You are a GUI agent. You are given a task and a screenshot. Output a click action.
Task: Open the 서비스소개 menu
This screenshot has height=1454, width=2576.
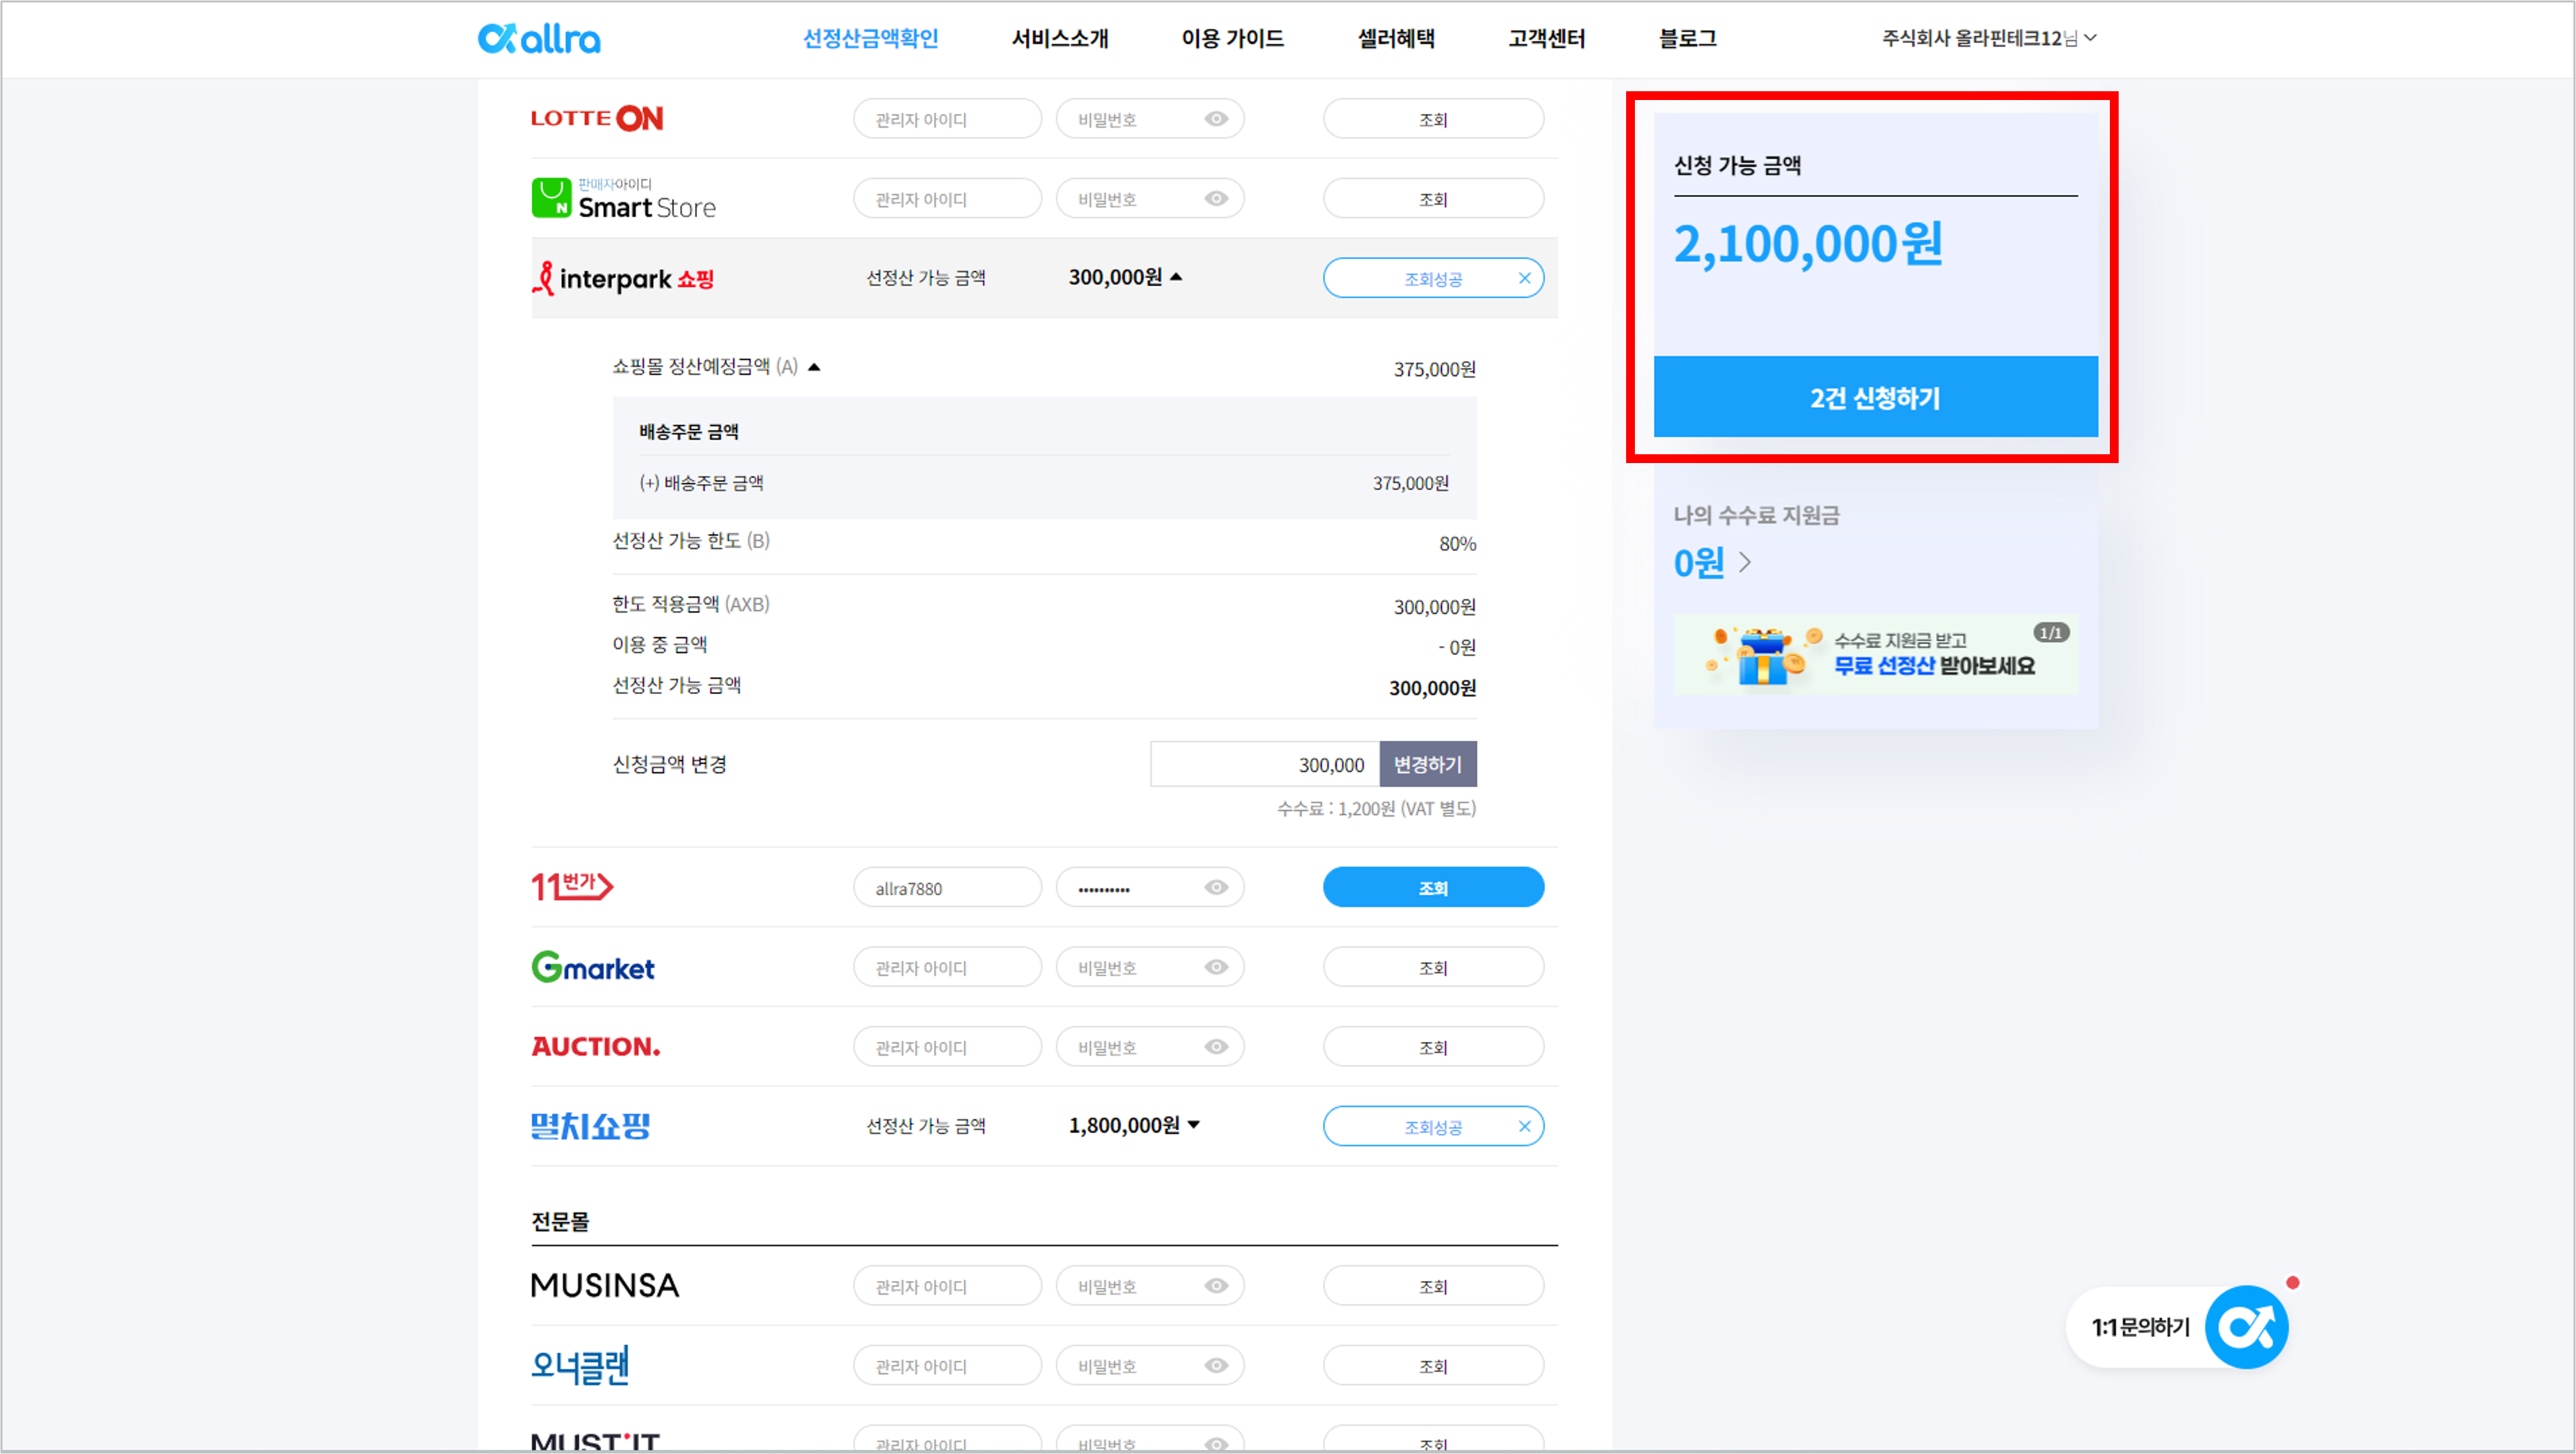pos(1060,38)
